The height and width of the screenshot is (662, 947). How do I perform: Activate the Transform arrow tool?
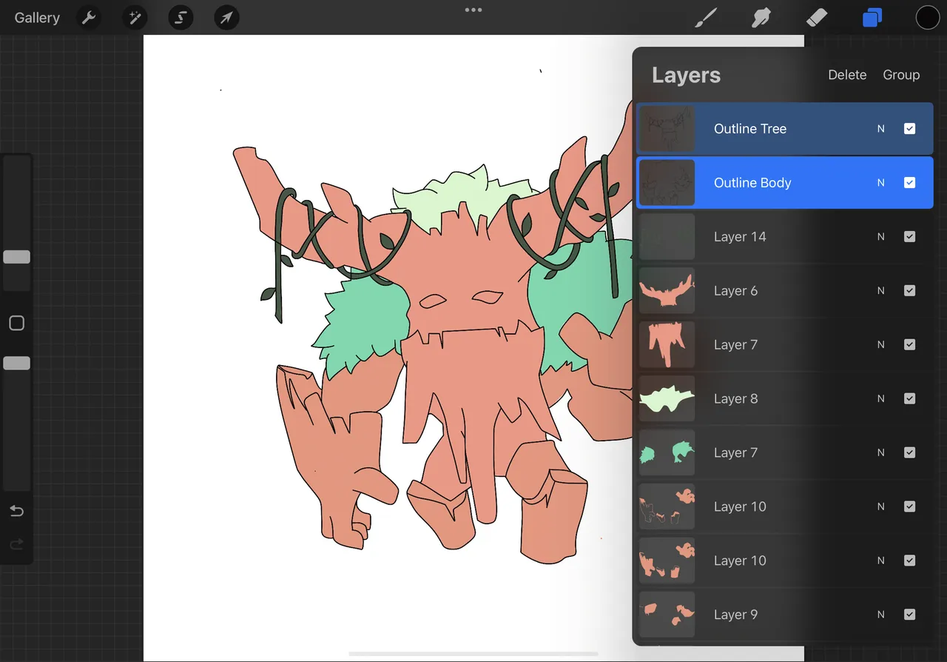[x=226, y=18]
